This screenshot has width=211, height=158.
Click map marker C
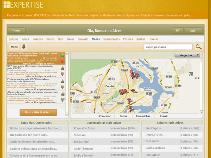tap(137, 75)
